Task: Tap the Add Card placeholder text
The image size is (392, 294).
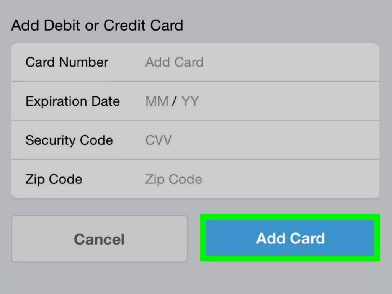Action: pos(174,62)
